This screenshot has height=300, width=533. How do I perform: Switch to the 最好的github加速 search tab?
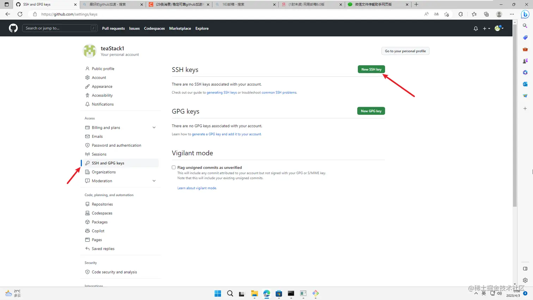coord(112,5)
